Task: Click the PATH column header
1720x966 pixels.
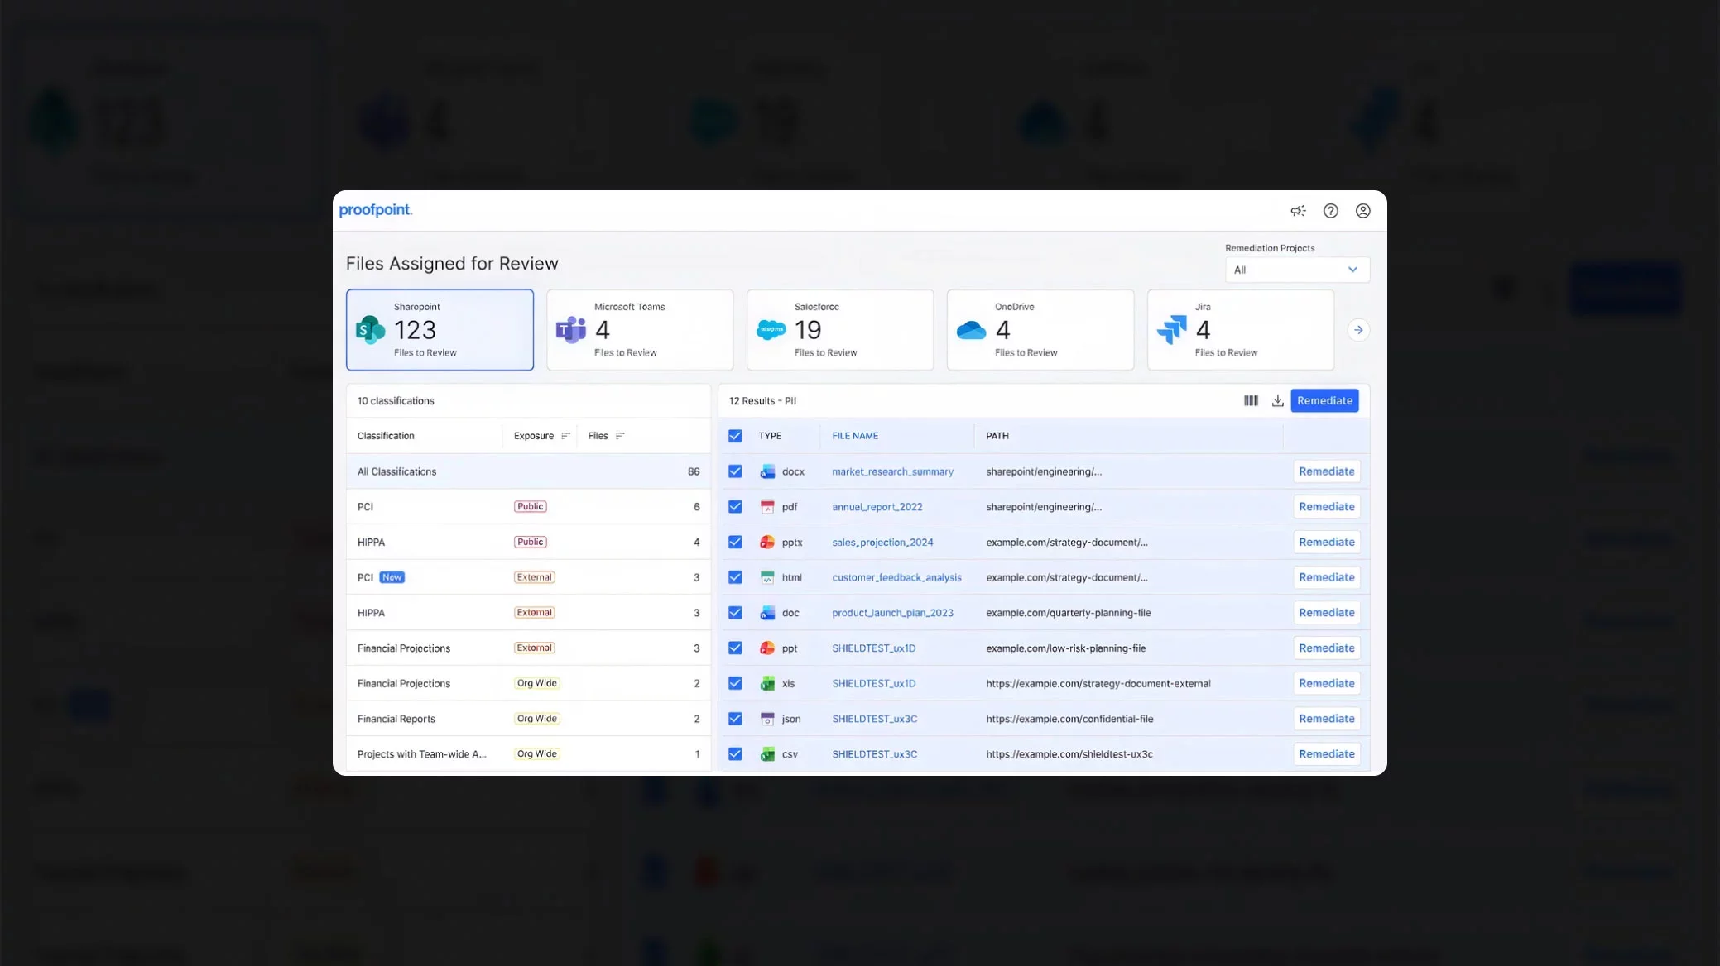Action: 997,436
